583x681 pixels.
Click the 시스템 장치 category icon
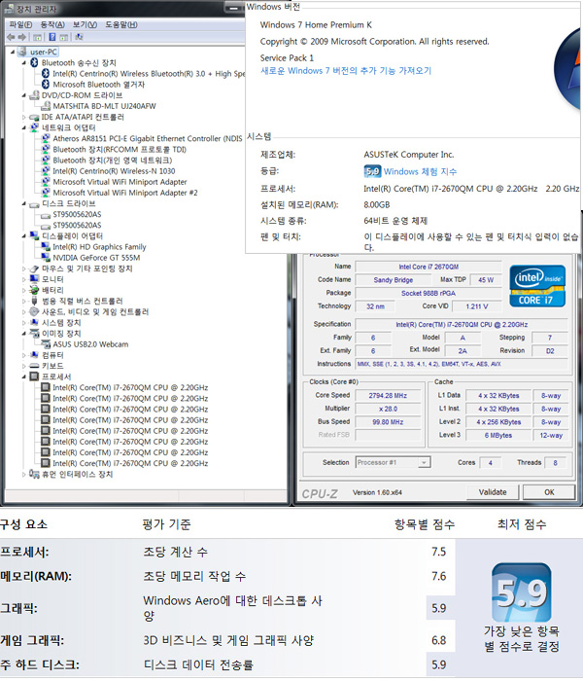coord(34,323)
